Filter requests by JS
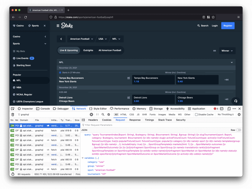Screen dimensions: 252x189 [138, 114]
